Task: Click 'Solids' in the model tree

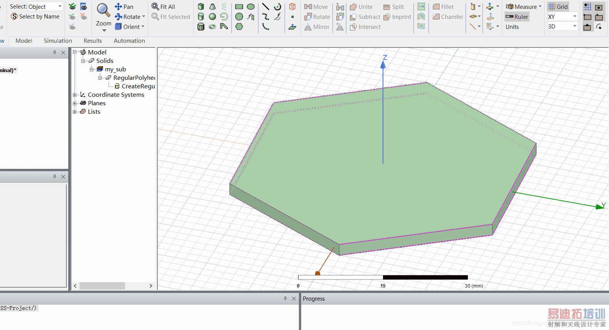Action: (105, 61)
